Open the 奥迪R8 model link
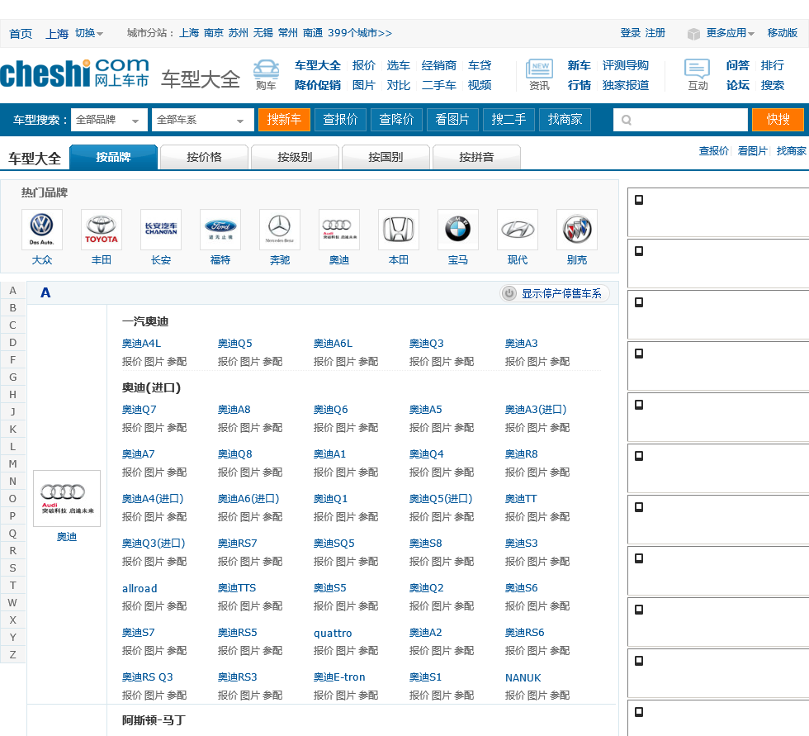This screenshot has width=809, height=736. pyautogui.click(x=521, y=454)
